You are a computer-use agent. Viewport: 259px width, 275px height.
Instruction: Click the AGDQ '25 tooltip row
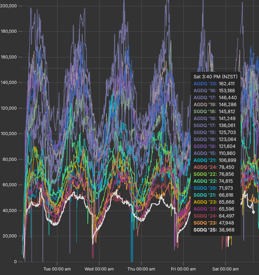pos(214,209)
